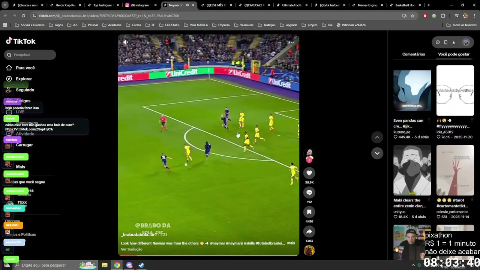Go back with the browser back arrow

5,16
